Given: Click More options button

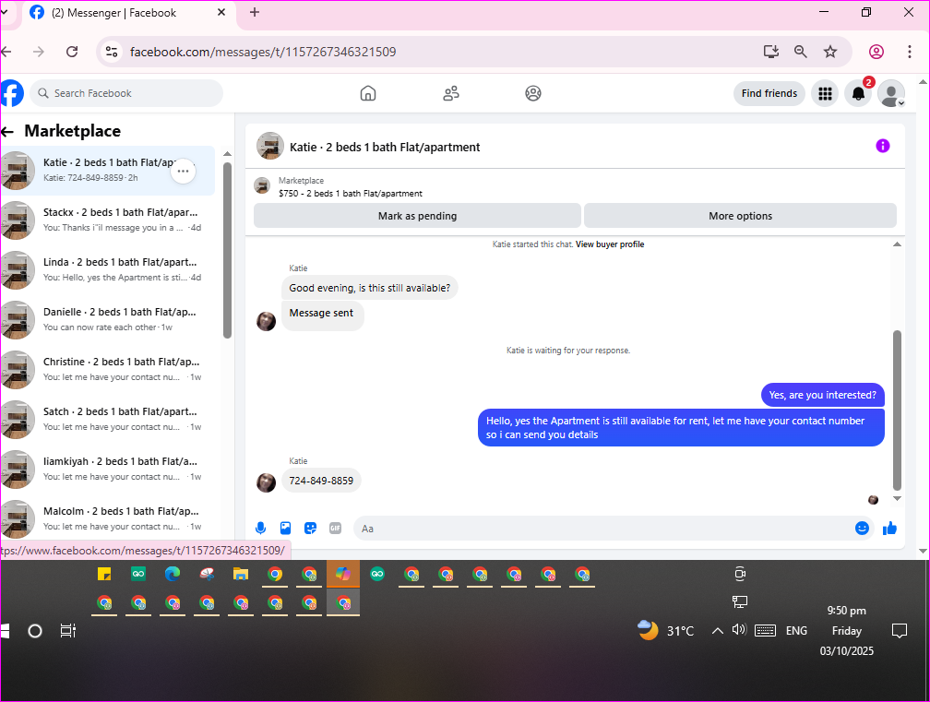Looking at the screenshot, I should tap(740, 216).
